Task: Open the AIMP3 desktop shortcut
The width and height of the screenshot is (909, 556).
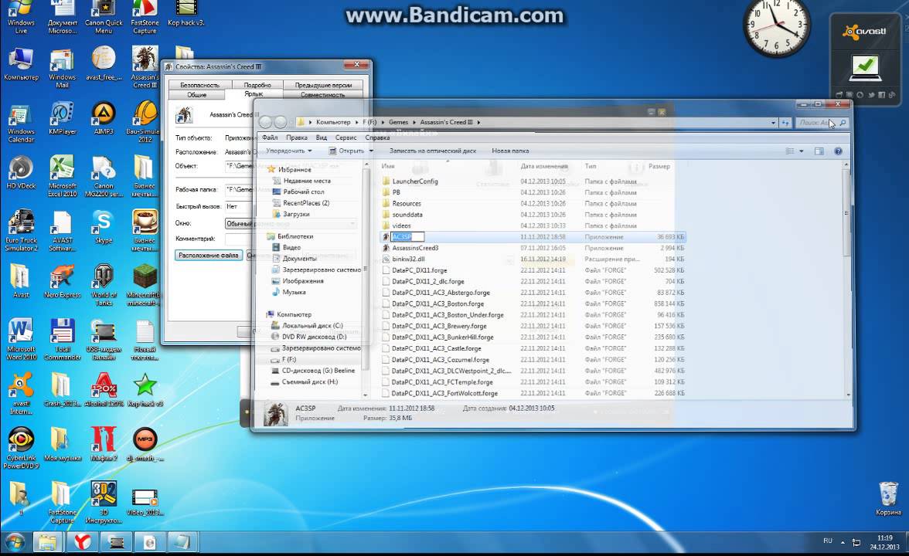Action: [104, 119]
